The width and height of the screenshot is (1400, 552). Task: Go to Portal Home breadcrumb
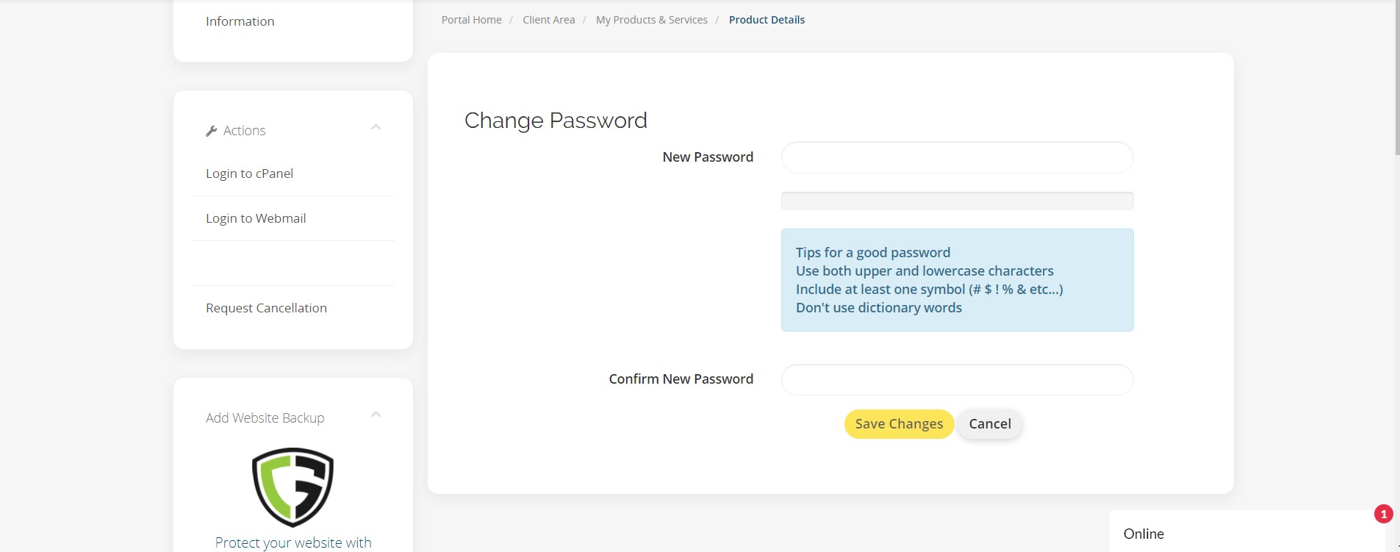coord(471,20)
